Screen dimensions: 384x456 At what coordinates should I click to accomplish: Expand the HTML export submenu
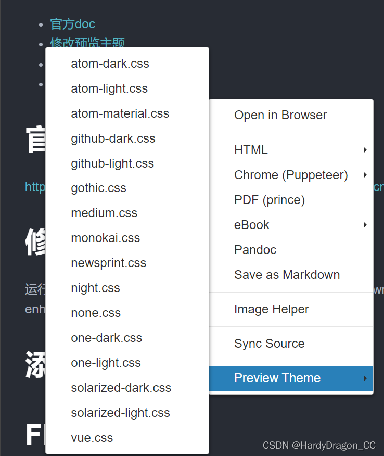click(x=251, y=150)
